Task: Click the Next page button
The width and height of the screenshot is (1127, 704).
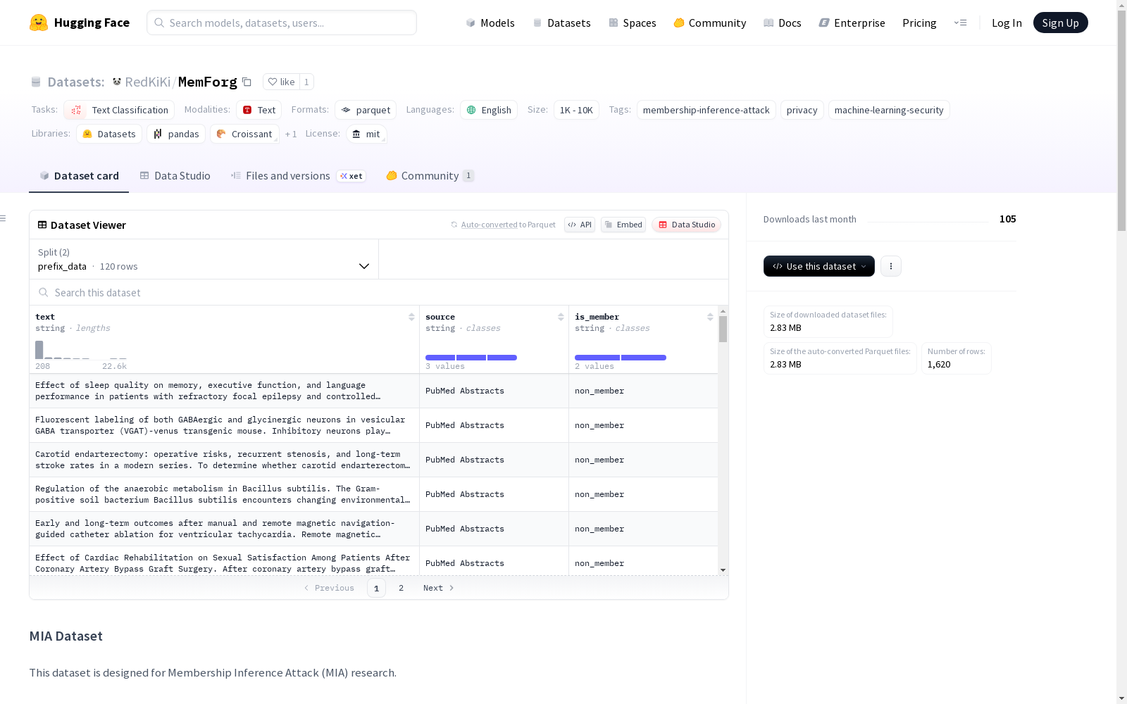Action: [x=438, y=588]
